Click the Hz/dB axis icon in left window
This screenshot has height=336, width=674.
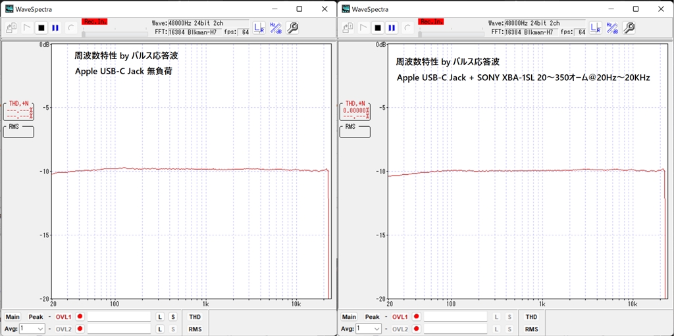click(275, 28)
